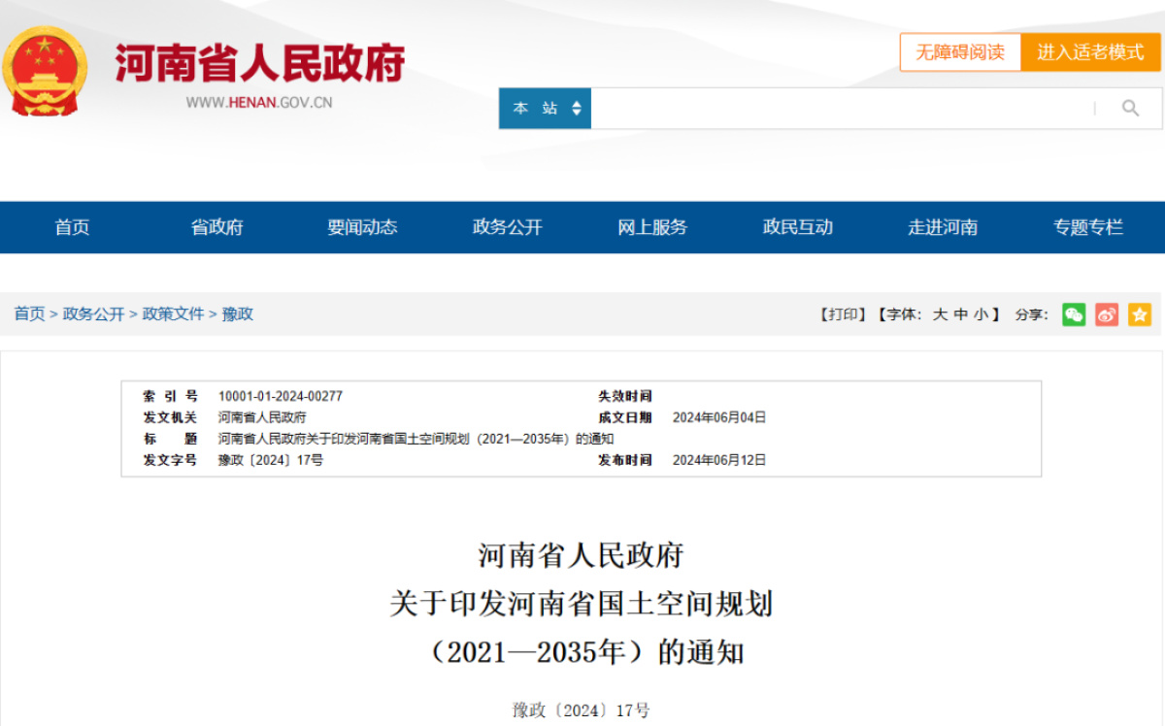
Task: Set font size to 小
Action: pyautogui.click(x=982, y=314)
